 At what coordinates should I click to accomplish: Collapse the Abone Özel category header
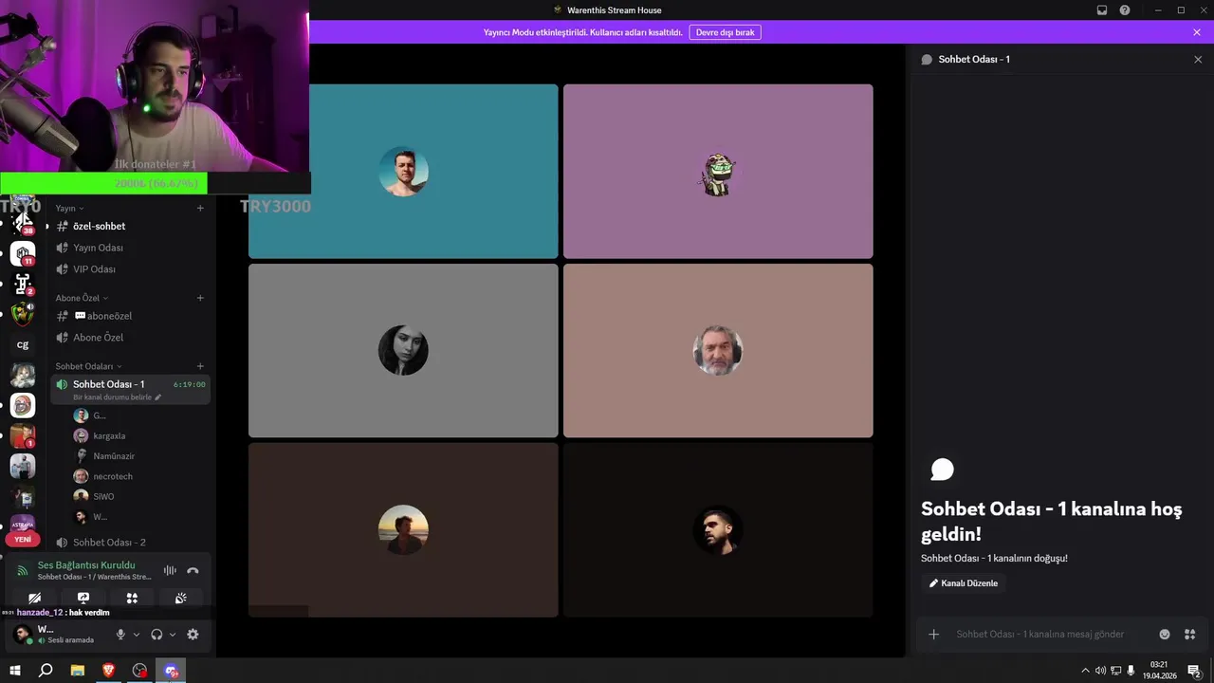[x=82, y=298]
